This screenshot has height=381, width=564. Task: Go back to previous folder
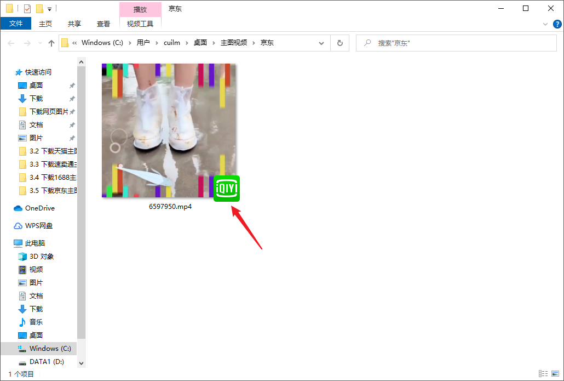click(11, 43)
